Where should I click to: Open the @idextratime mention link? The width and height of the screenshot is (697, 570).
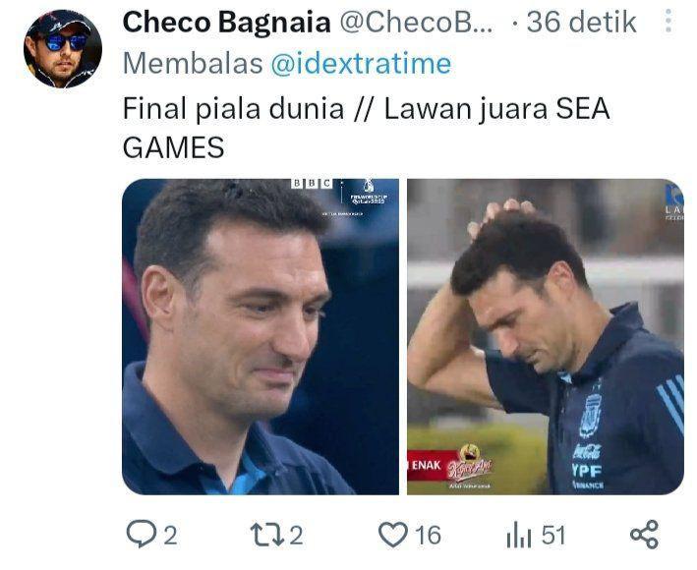361,64
